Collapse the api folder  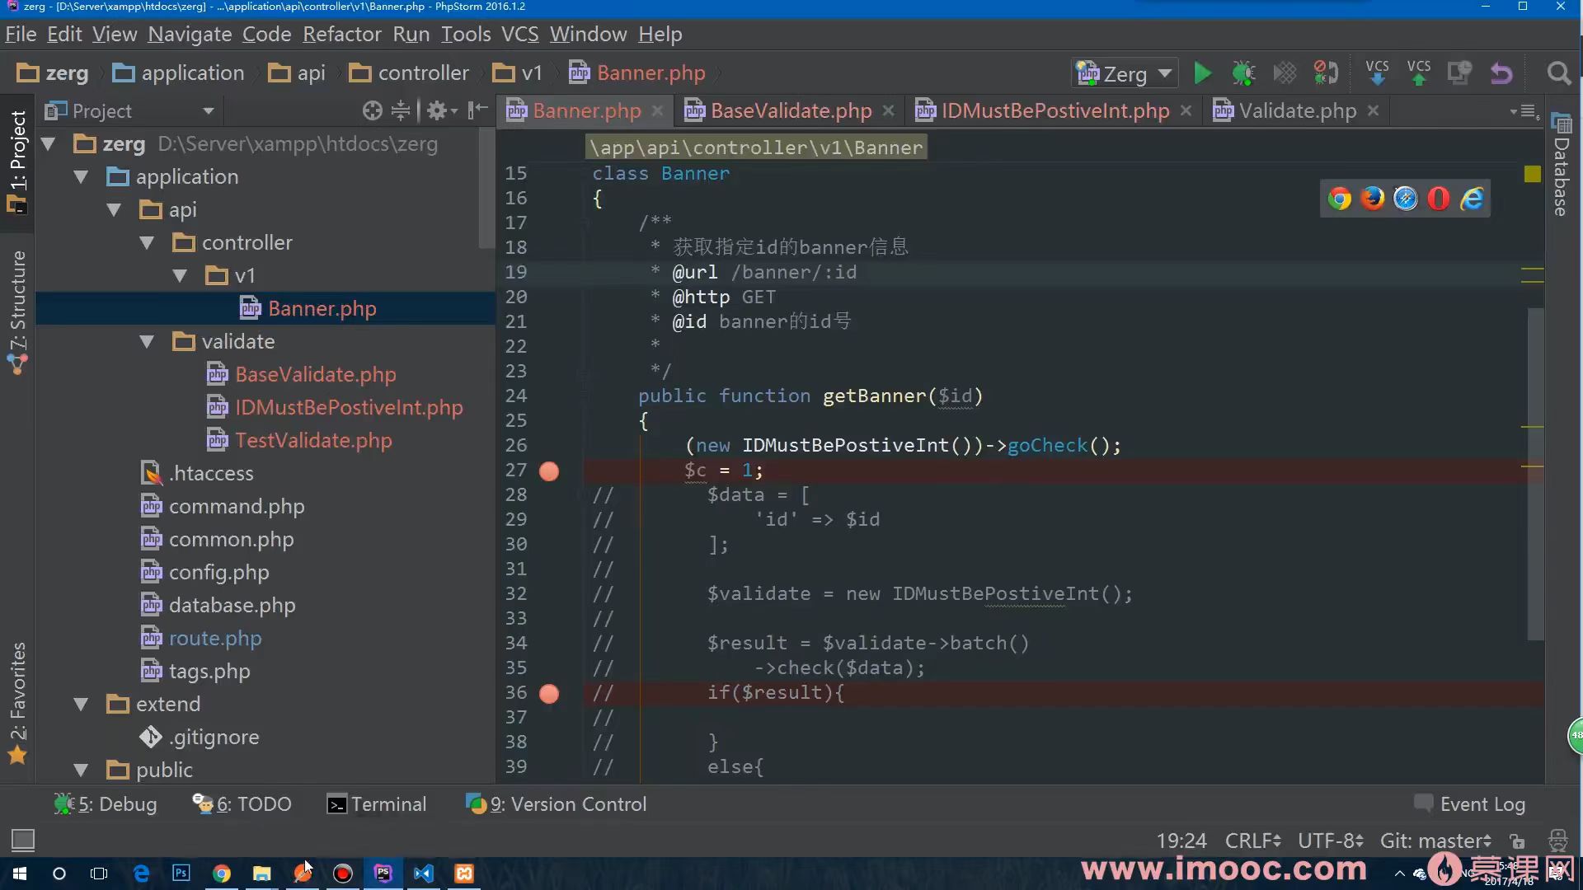(114, 210)
